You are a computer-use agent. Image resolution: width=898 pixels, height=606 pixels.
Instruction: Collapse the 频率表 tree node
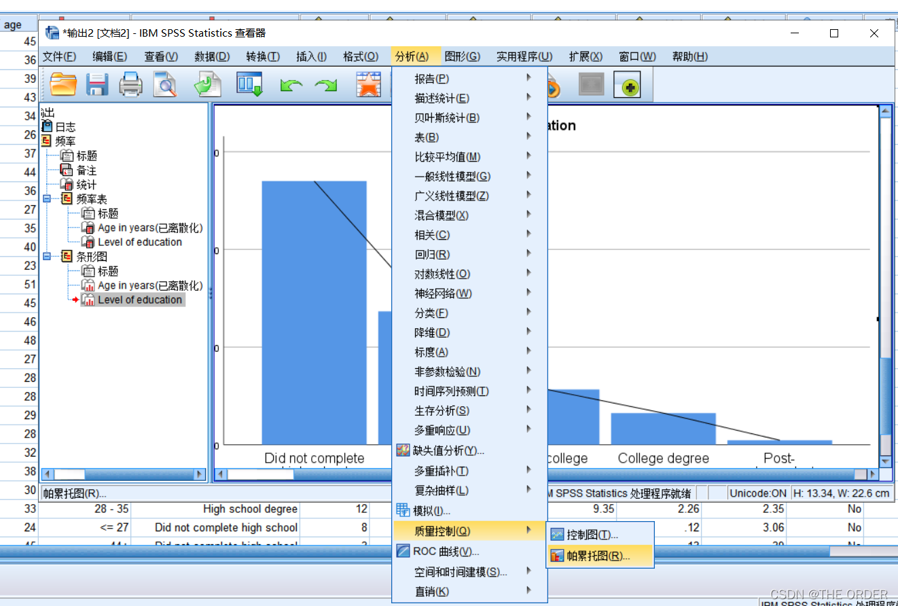point(46,198)
